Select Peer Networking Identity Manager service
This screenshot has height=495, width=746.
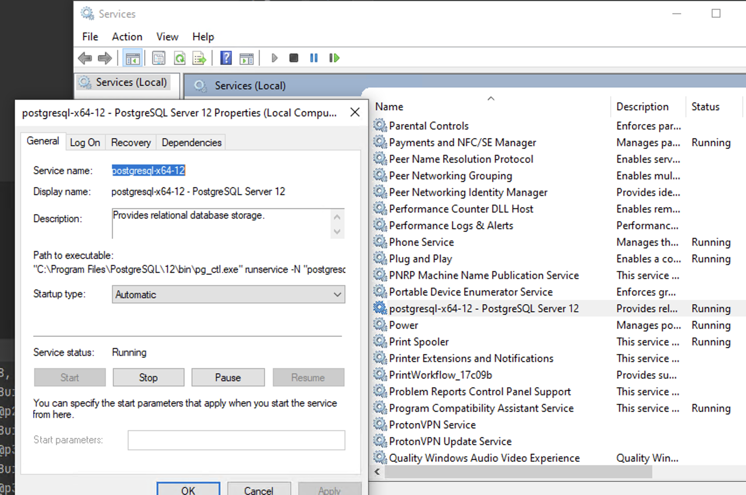[x=468, y=192]
